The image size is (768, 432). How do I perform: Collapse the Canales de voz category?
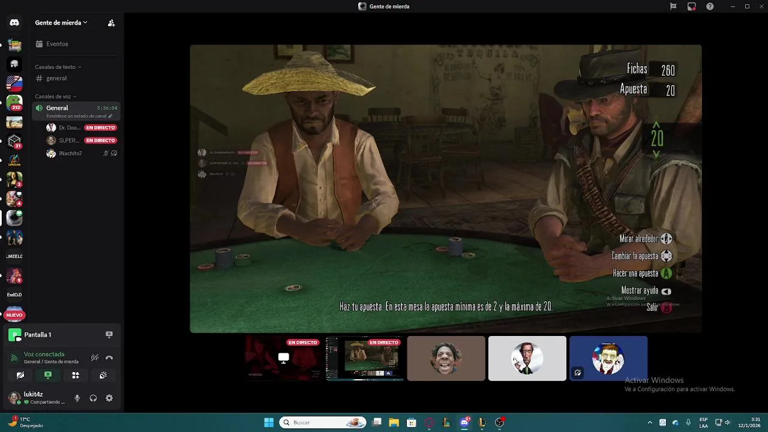click(55, 97)
